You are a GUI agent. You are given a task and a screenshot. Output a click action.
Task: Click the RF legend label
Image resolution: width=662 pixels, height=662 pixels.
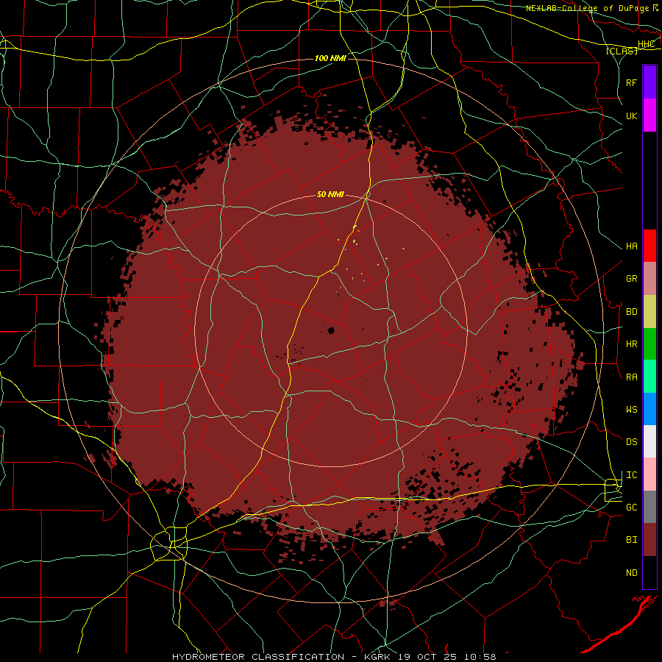click(x=632, y=82)
